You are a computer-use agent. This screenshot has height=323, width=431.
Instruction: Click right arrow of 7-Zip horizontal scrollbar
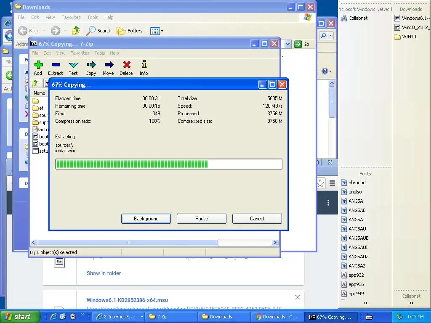274,243
